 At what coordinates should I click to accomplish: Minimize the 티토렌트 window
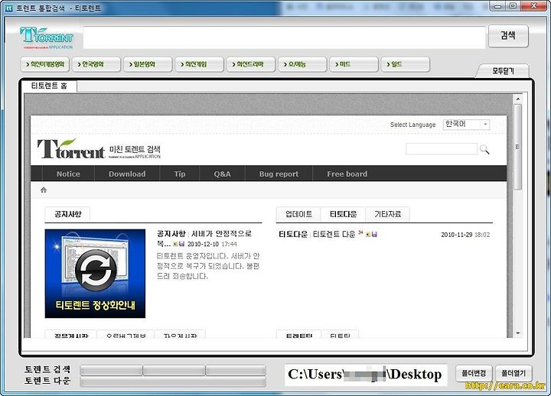[497, 6]
